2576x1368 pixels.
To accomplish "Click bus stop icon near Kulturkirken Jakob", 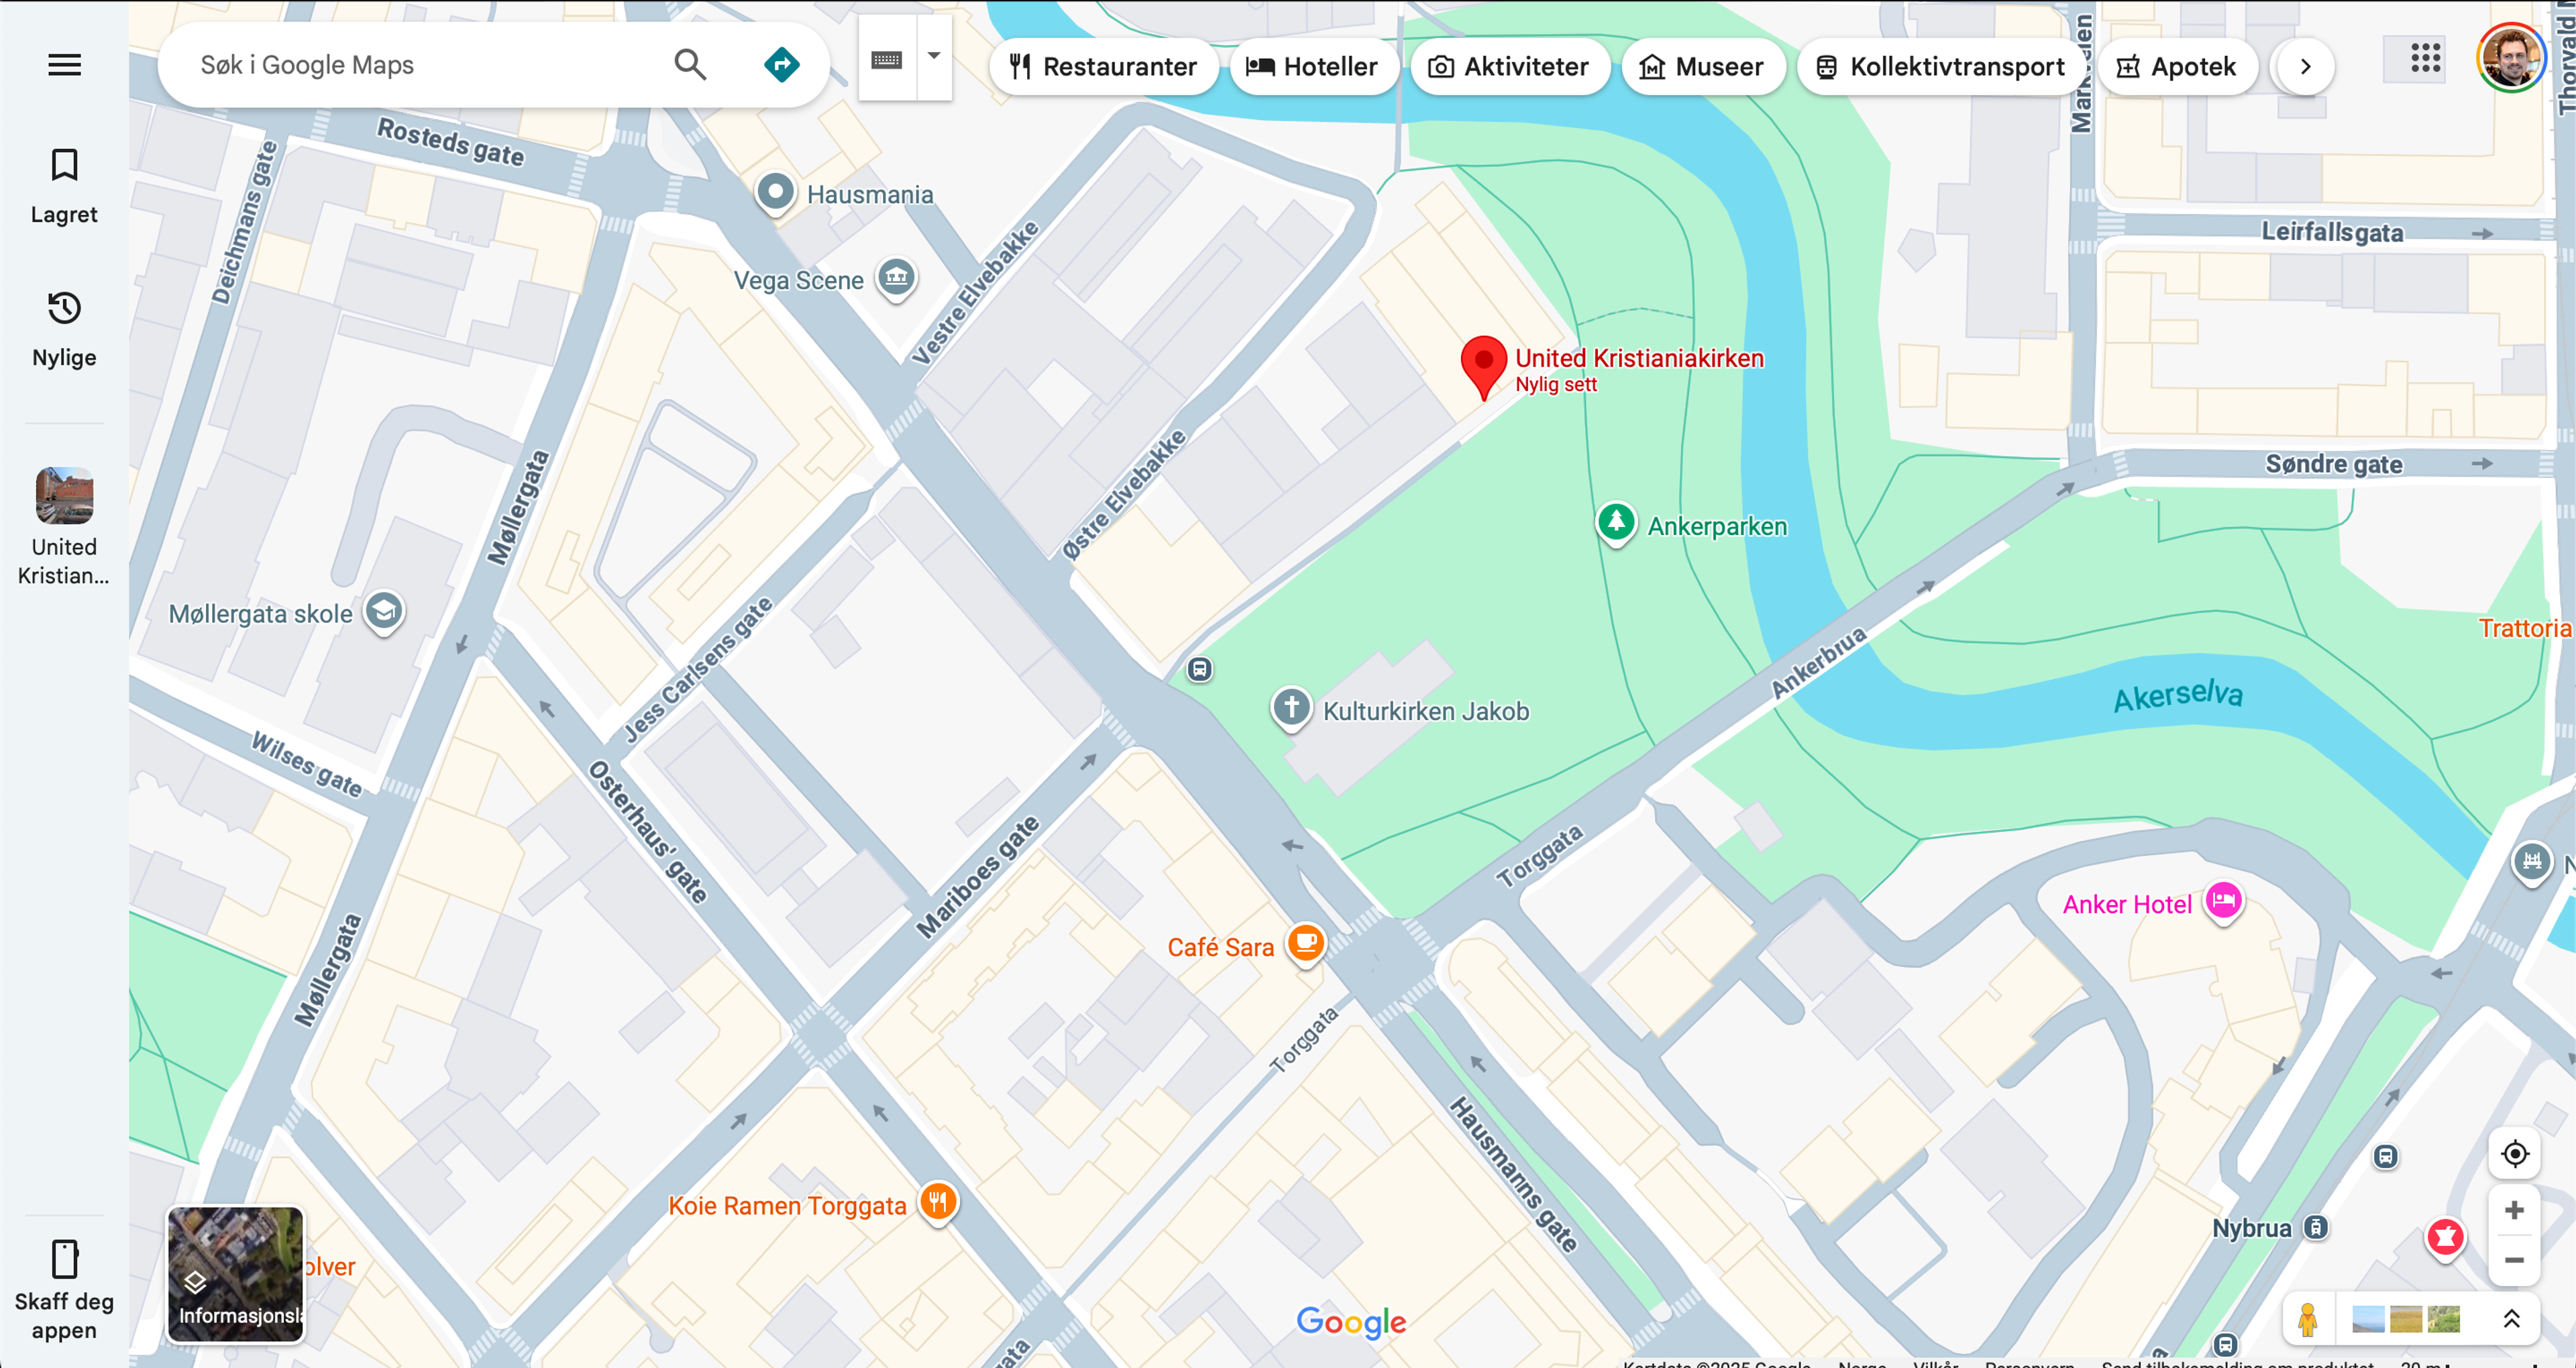I will (x=1200, y=669).
